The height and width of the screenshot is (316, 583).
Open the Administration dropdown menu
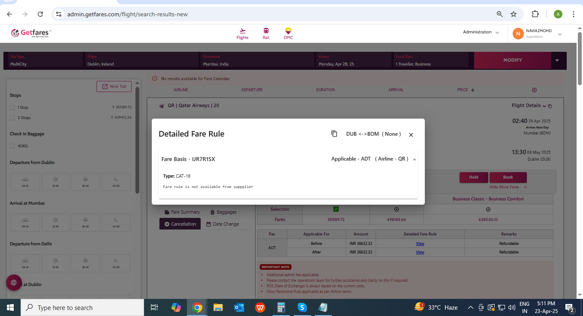click(x=481, y=32)
